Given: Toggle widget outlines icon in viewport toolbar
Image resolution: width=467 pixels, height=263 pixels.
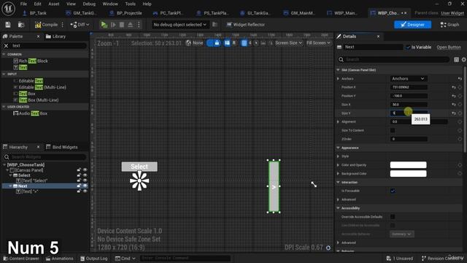Looking at the screenshot, I should click(227, 43).
